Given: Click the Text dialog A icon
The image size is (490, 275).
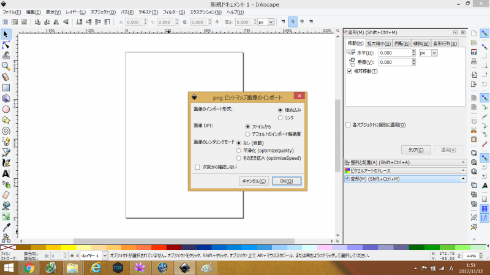Looking at the screenshot, I should point(484,186).
